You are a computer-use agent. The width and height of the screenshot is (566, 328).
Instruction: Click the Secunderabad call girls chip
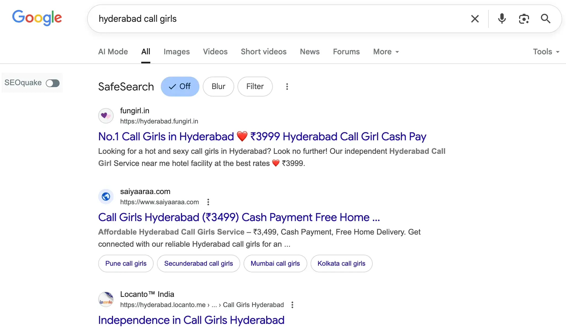tap(199, 264)
